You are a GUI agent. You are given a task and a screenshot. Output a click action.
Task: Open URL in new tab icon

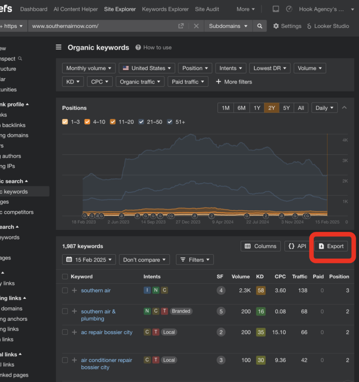(181, 26)
